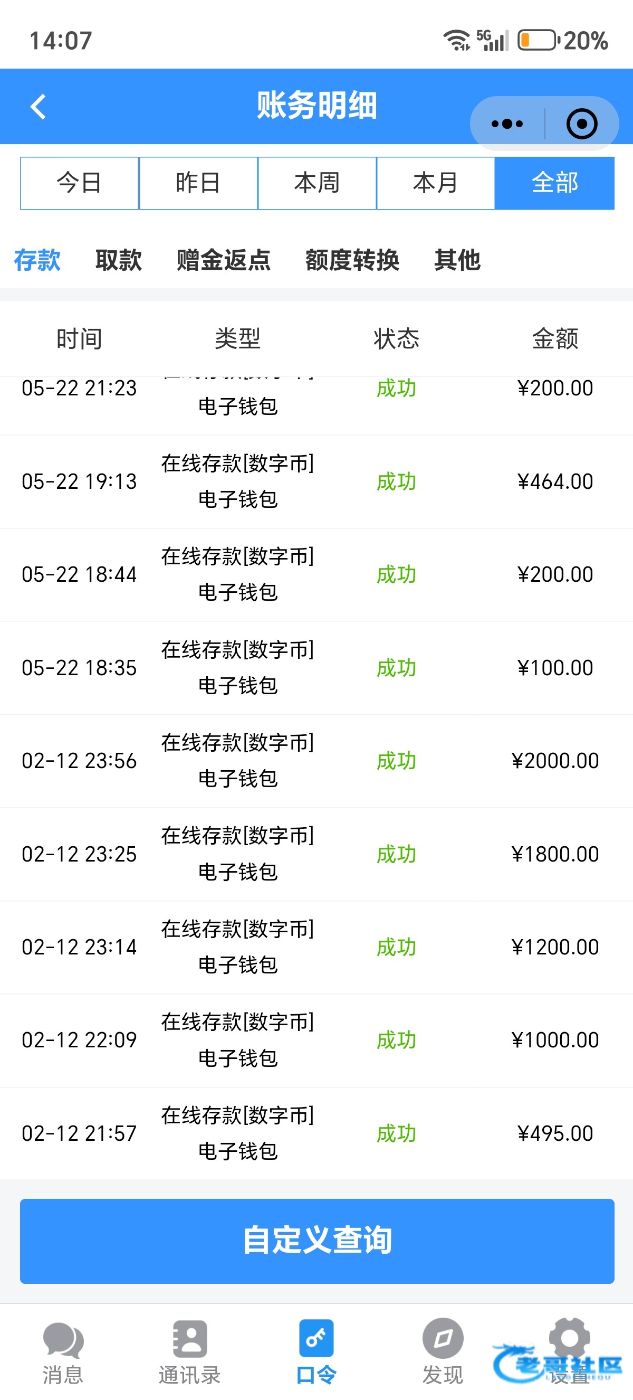Select the 昨日 date filter

point(198,183)
